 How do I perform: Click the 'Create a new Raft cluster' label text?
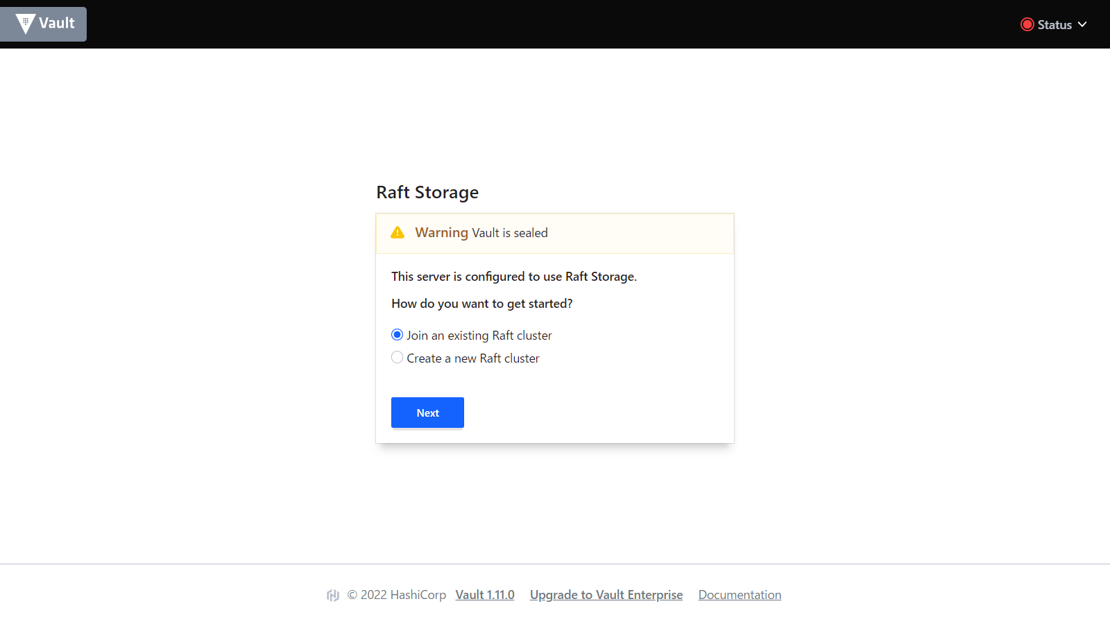[472, 358]
